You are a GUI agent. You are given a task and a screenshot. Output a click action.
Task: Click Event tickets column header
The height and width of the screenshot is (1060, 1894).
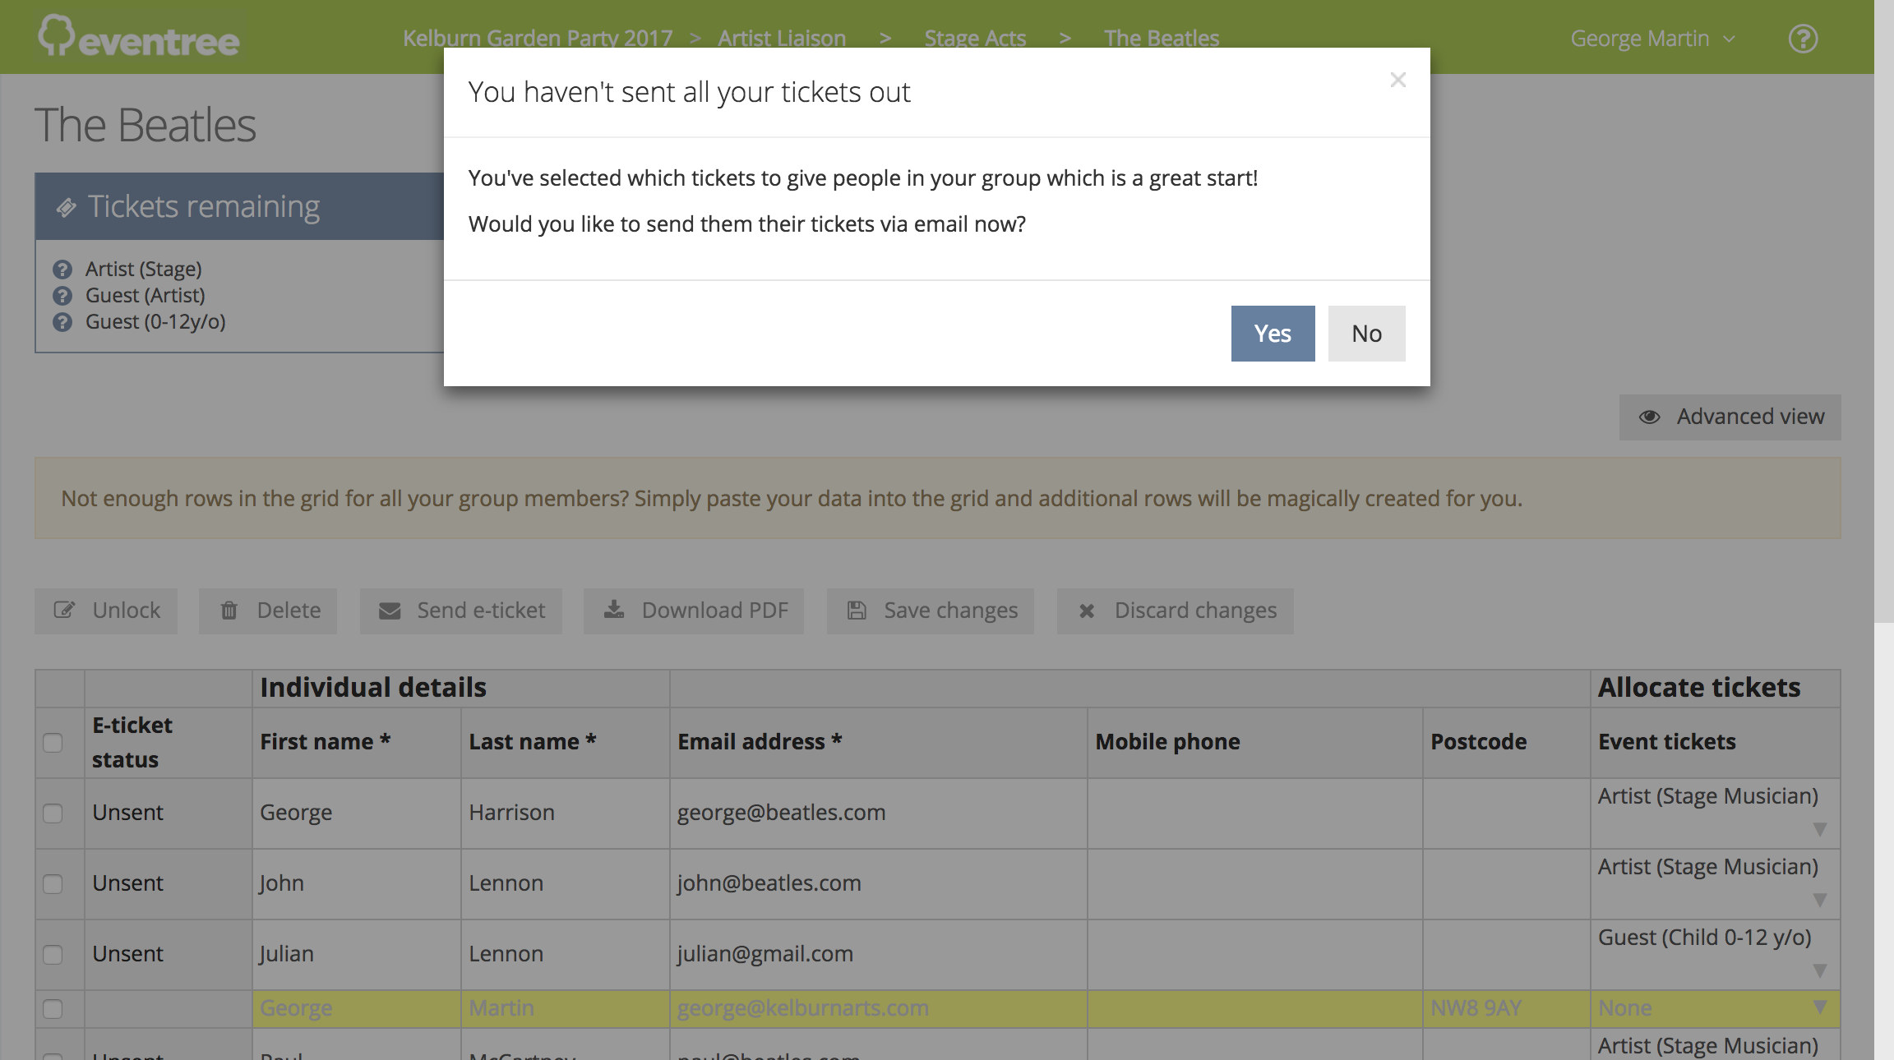1716,743
